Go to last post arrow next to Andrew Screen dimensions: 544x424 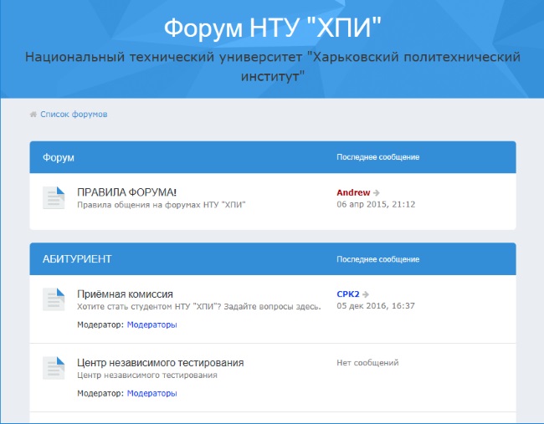point(377,192)
